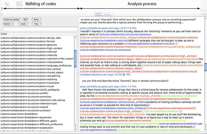Select breakdown>different_goals row in Codes list

[37, 121]
